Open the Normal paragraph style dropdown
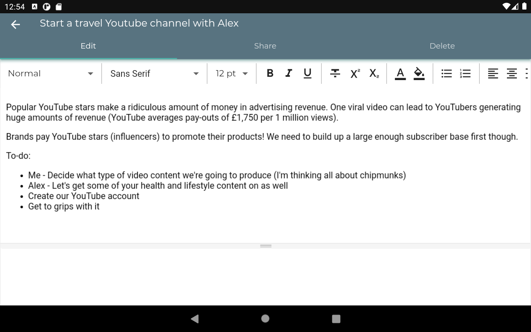531x332 pixels. [51, 73]
